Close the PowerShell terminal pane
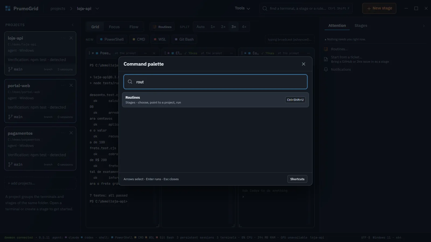431x242 pixels. tap(154, 53)
